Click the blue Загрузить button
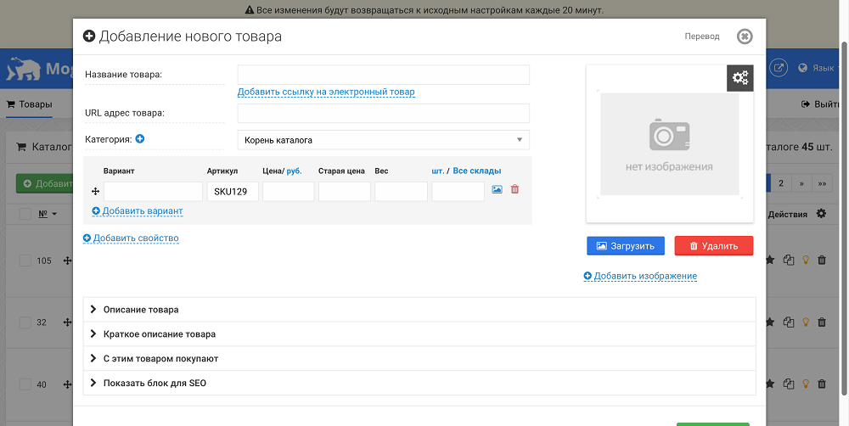 coord(626,246)
